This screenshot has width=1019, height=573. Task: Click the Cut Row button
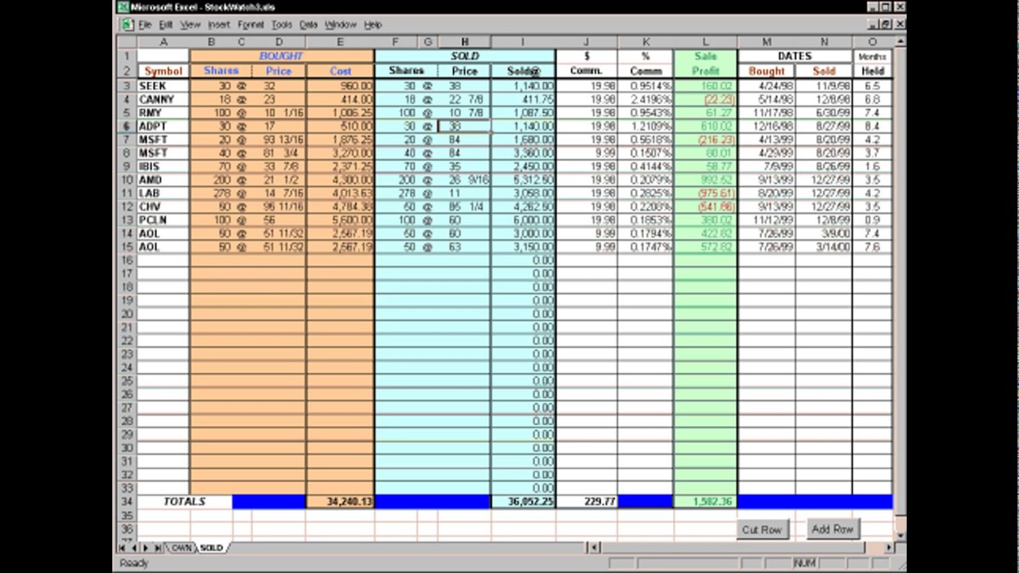762,530
